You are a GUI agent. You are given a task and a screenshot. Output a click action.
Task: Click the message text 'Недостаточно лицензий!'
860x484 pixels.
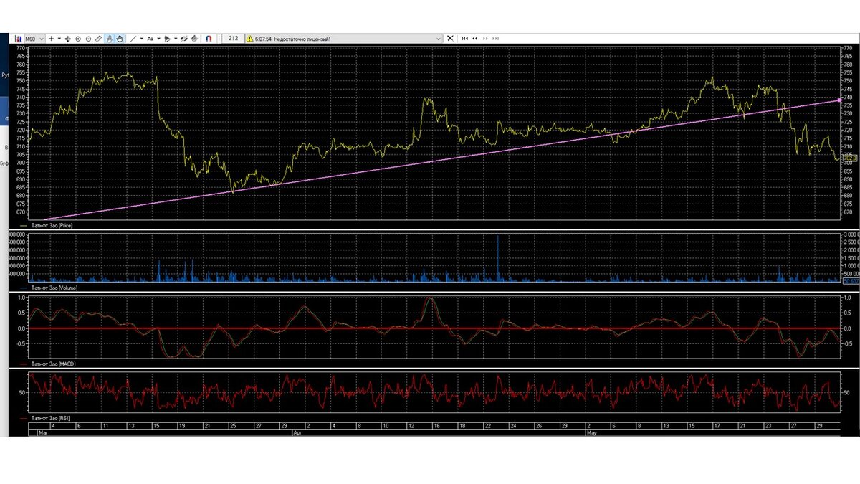click(302, 39)
